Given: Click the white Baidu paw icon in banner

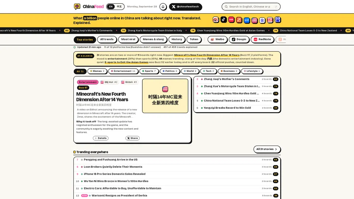Looking at the screenshot, I should click(262, 20).
